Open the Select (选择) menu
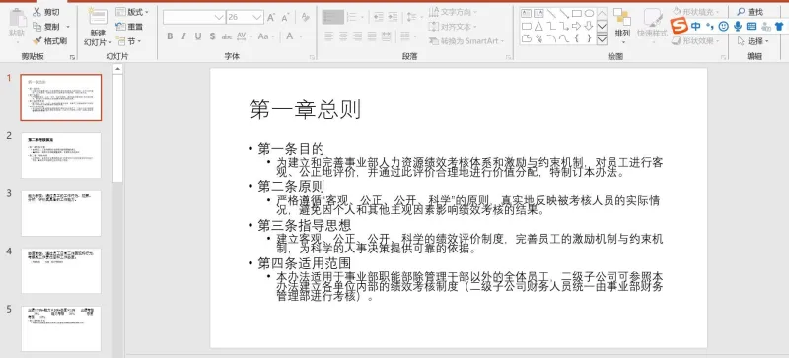This screenshot has width=789, height=358. point(753,40)
